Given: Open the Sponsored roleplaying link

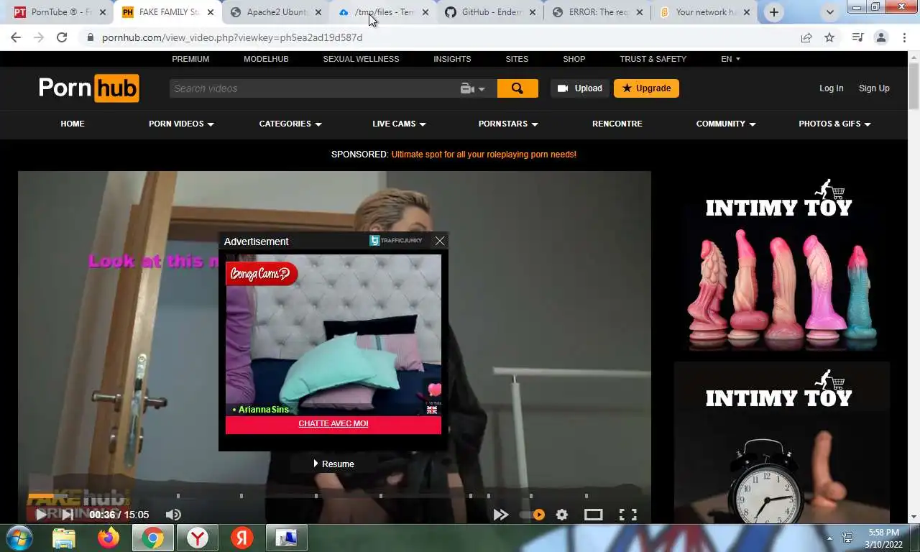Looking at the screenshot, I should coord(484,155).
